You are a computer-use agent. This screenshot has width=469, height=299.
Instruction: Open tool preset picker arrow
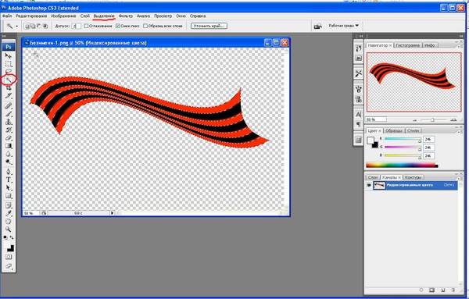click(x=16, y=27)
